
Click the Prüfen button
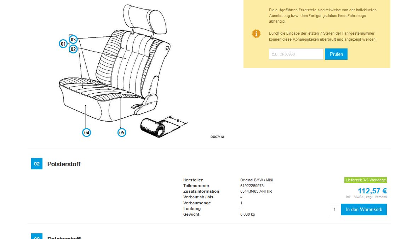click(336, 54)
